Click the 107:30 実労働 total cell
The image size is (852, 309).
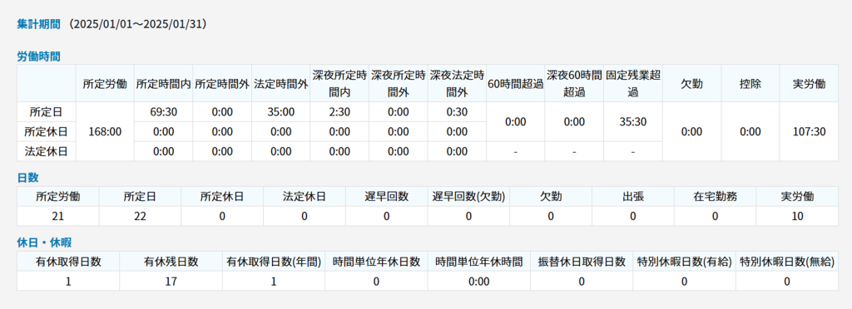tap(809, 132)
